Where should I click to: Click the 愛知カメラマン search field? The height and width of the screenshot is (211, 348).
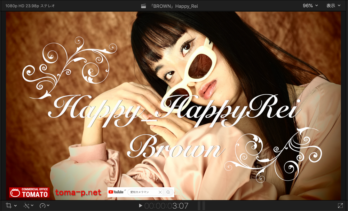(143, 192)
